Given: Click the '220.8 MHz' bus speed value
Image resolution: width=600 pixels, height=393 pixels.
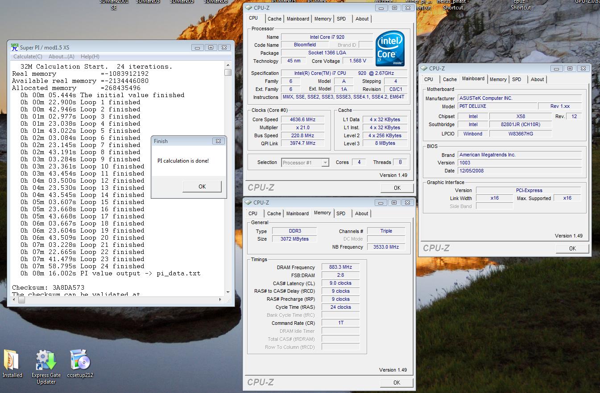Looking at the screenshot, I should 302,135.
